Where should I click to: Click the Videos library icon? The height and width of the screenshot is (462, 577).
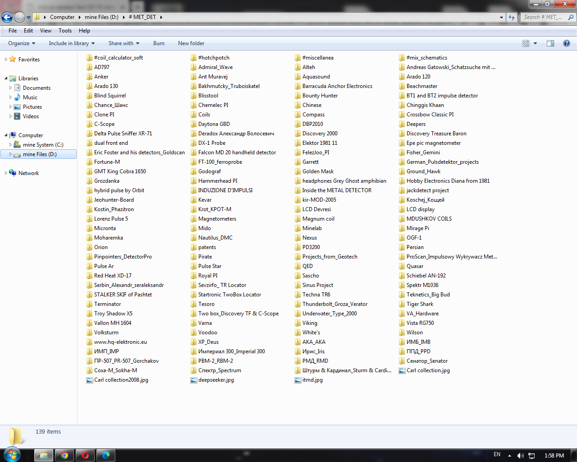pyautogui.click(x=18, y=116)
